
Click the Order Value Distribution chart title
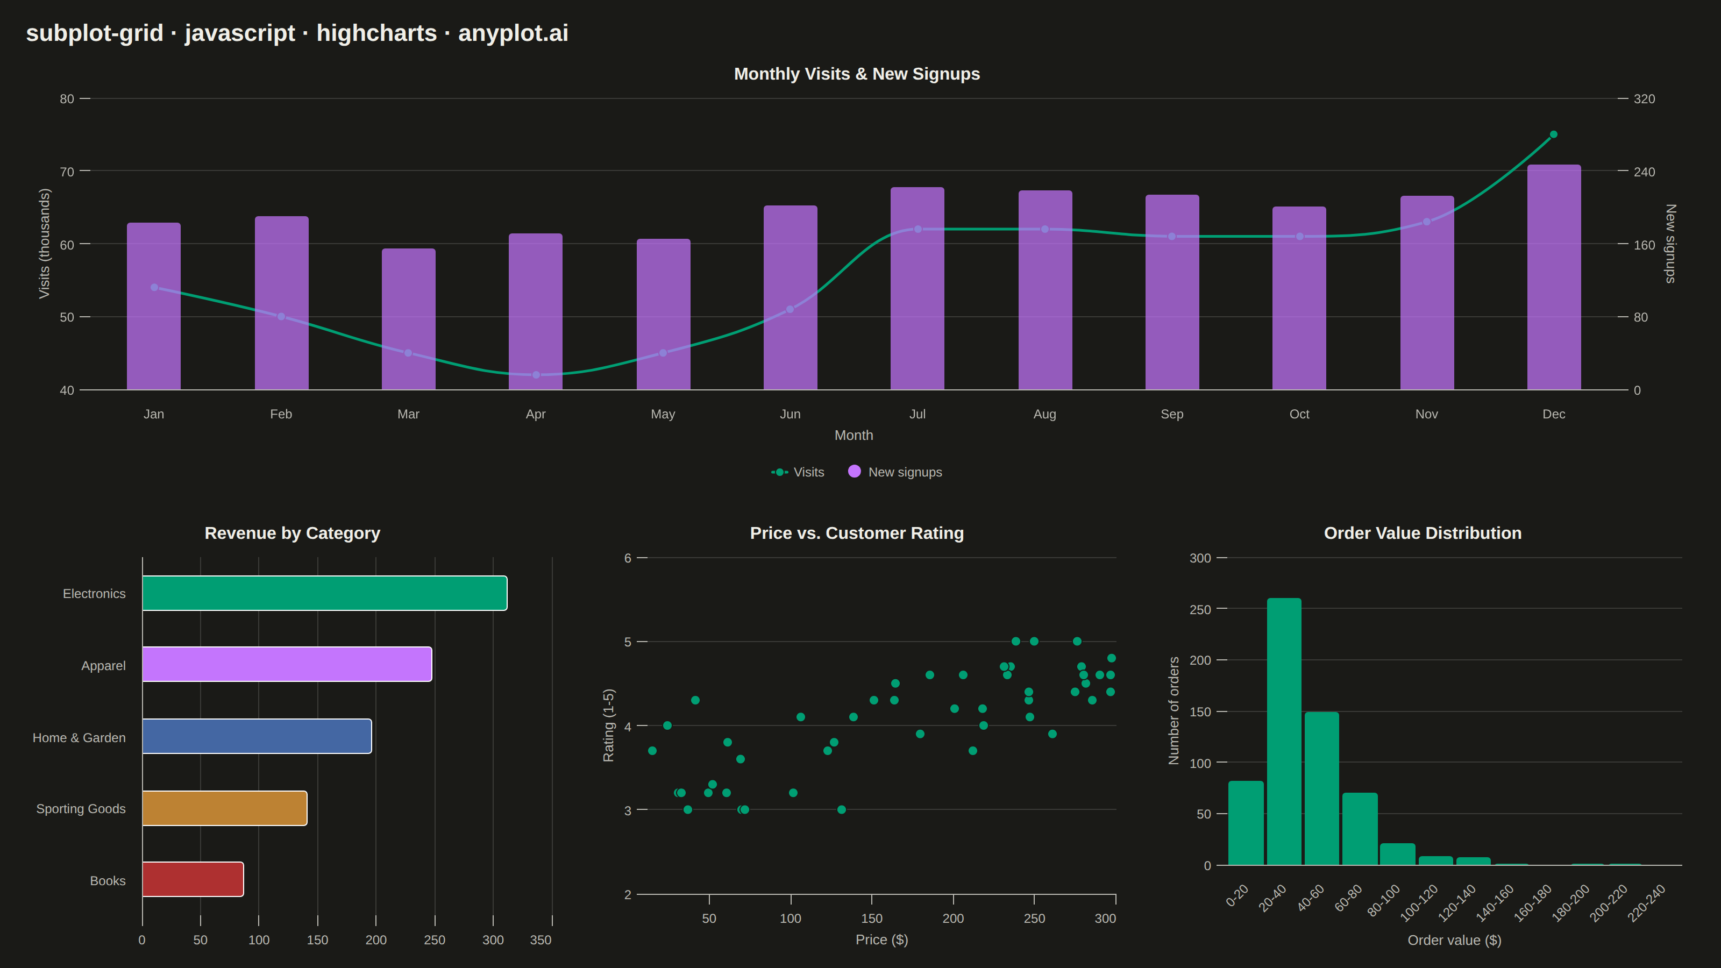[x=1423, y=533]
